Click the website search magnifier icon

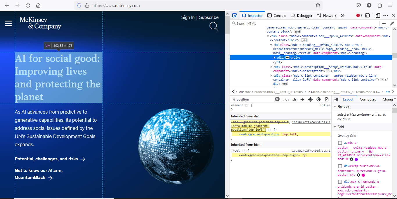(x=214, y=26)
